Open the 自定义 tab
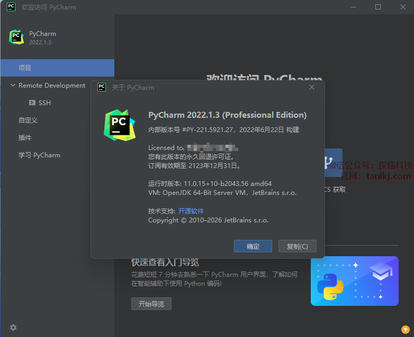 pos(28,120)
